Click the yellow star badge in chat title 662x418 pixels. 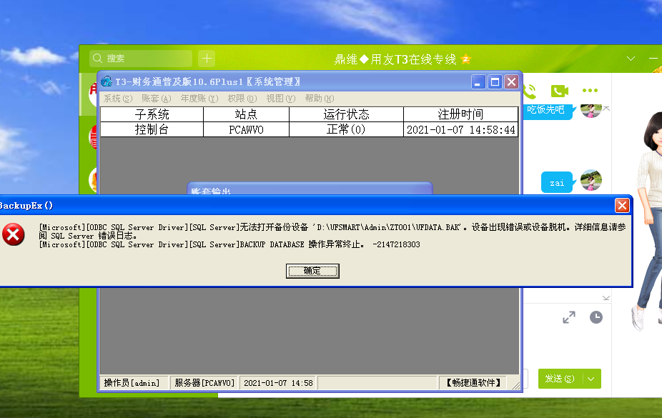click(x=466, y=59)
